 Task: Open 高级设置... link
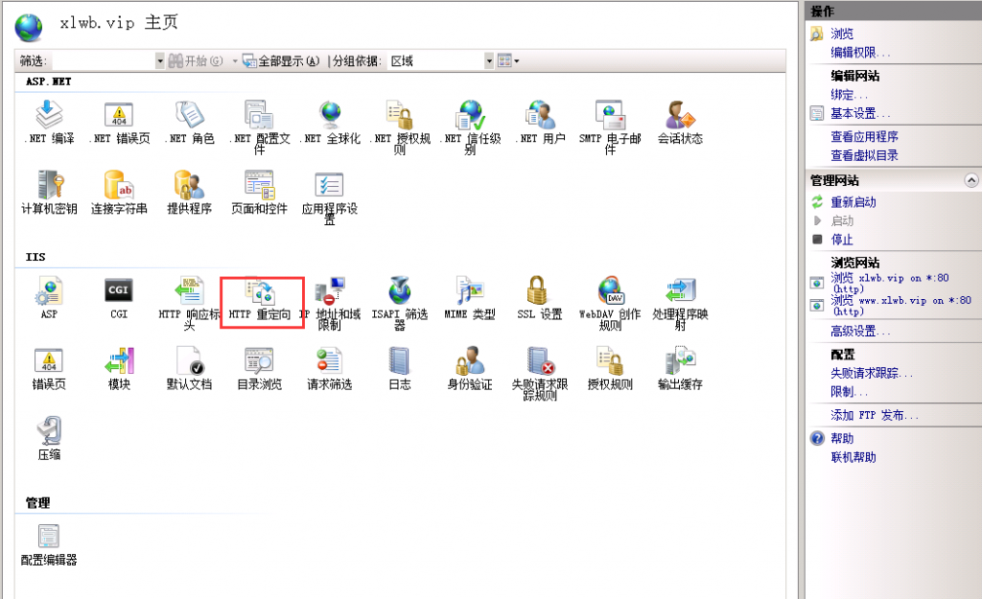[860, 331]
